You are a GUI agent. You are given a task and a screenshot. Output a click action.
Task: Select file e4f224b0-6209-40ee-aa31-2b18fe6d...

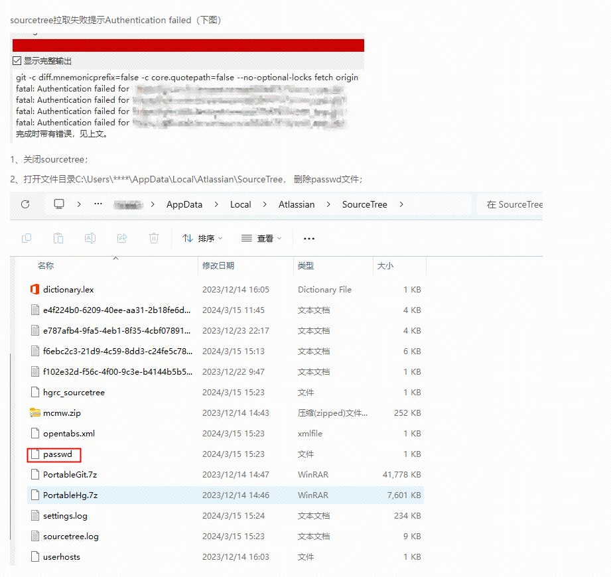point(117,310)
